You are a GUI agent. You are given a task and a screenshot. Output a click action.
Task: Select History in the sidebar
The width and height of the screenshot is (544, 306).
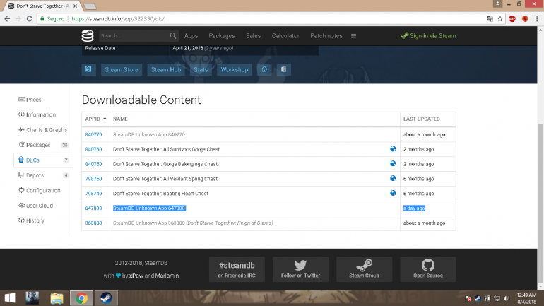(x=31, y=220)
